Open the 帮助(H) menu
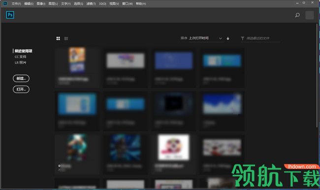The image size is (320, 190). (141, 3)
